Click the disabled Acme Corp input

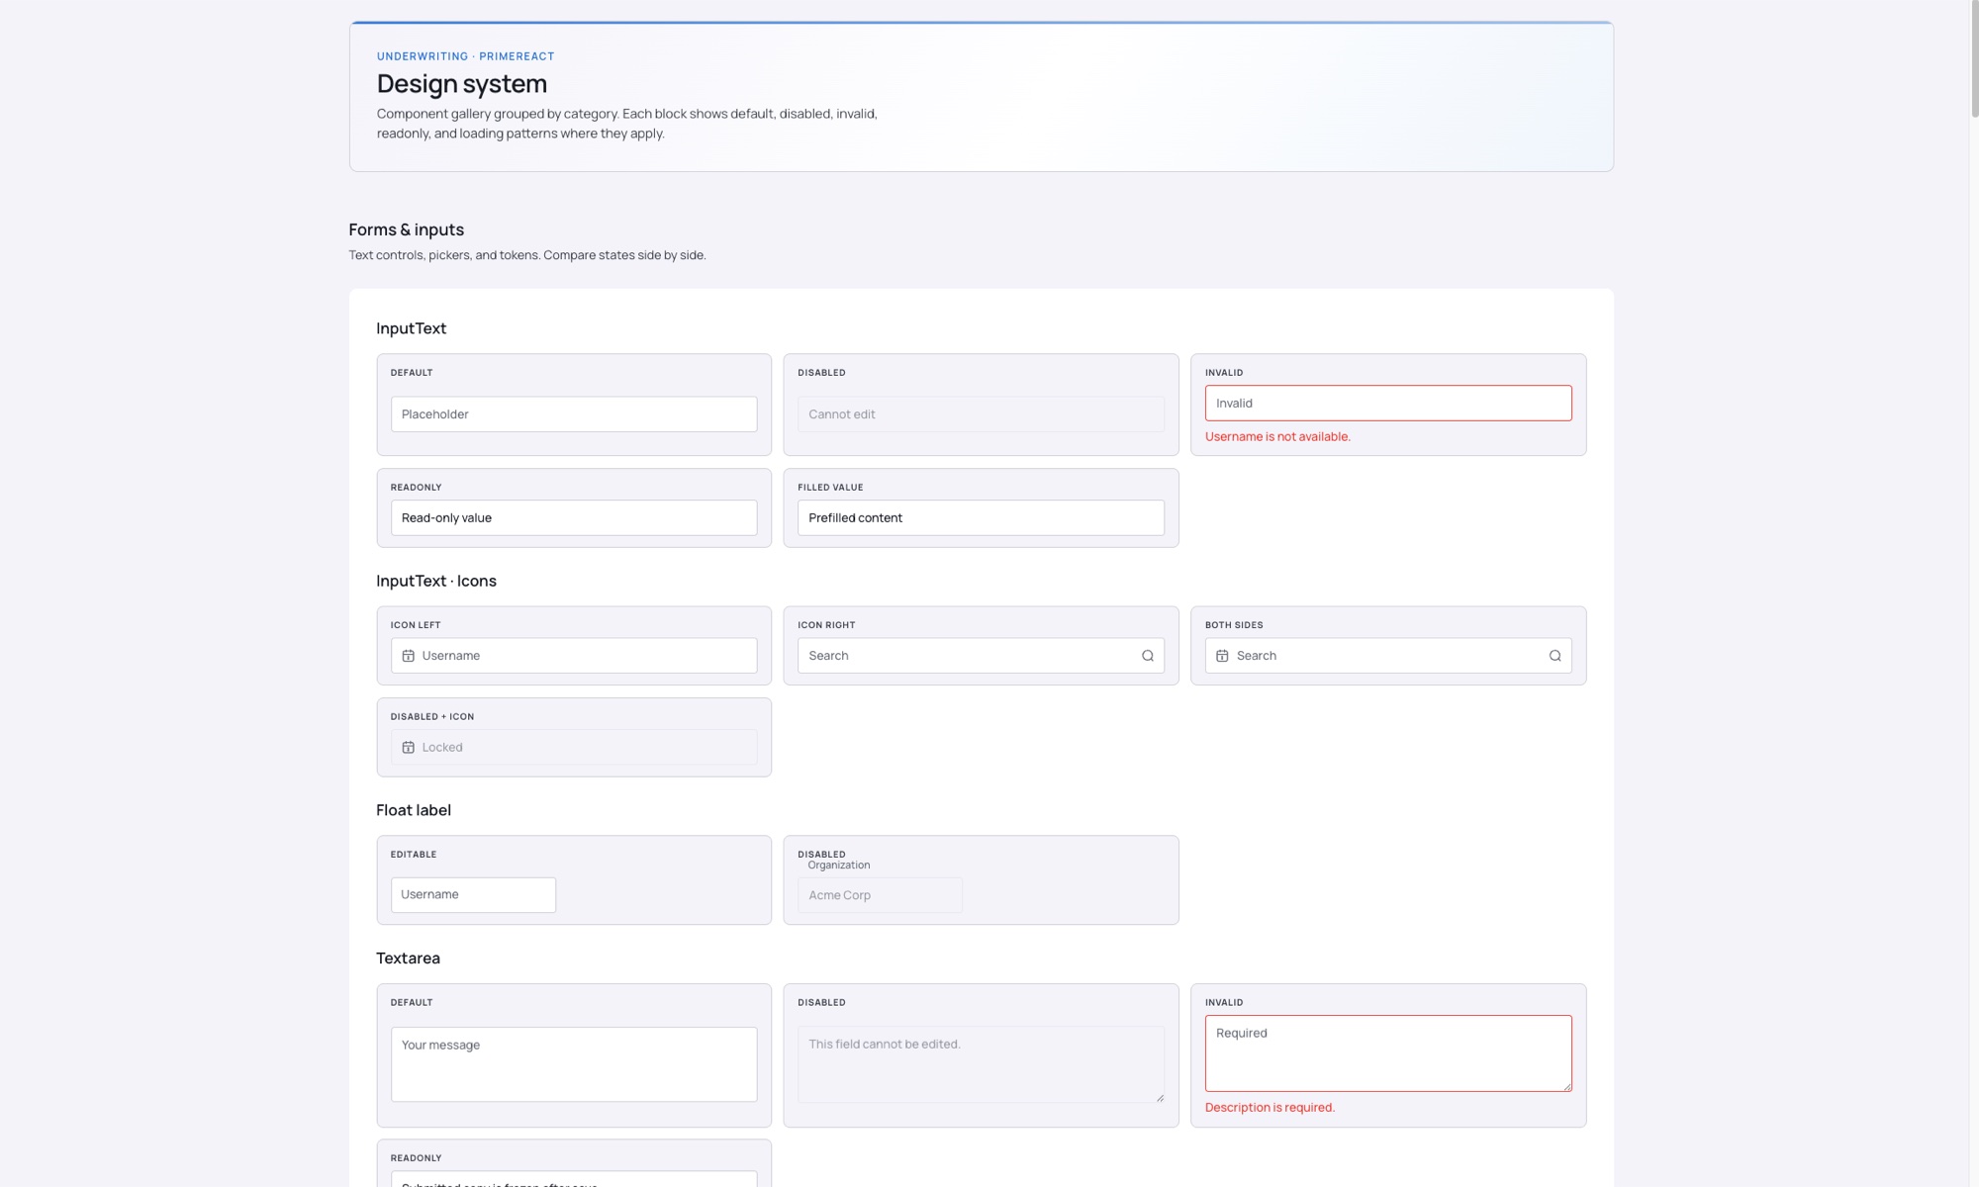pos(880,895)
